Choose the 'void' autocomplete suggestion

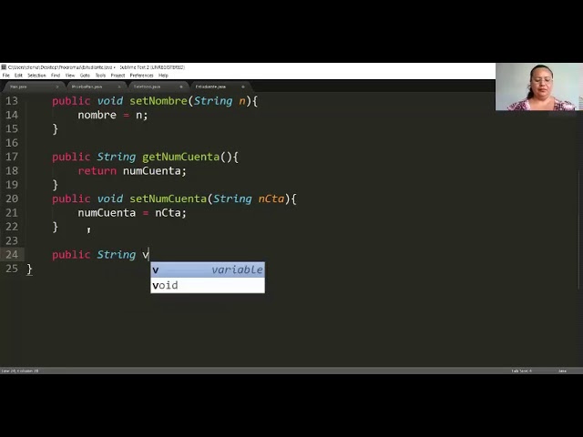click(208, 285)
